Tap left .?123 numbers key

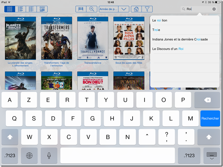point(10,155)
